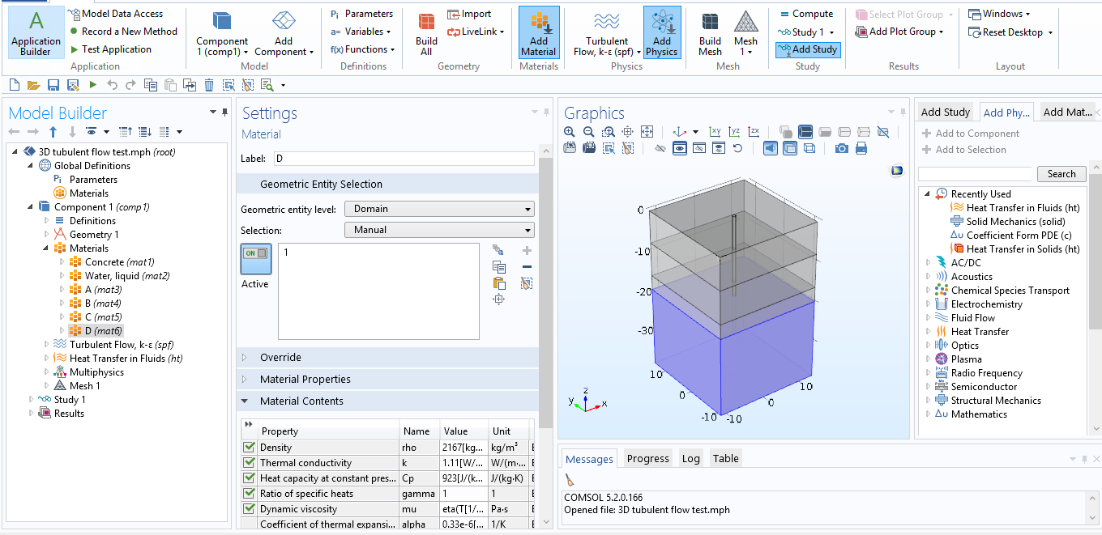The height and width of the screenshot is (535, 1102).
Task: Zoom in on the Graphics view
Action: coord(570,131)
